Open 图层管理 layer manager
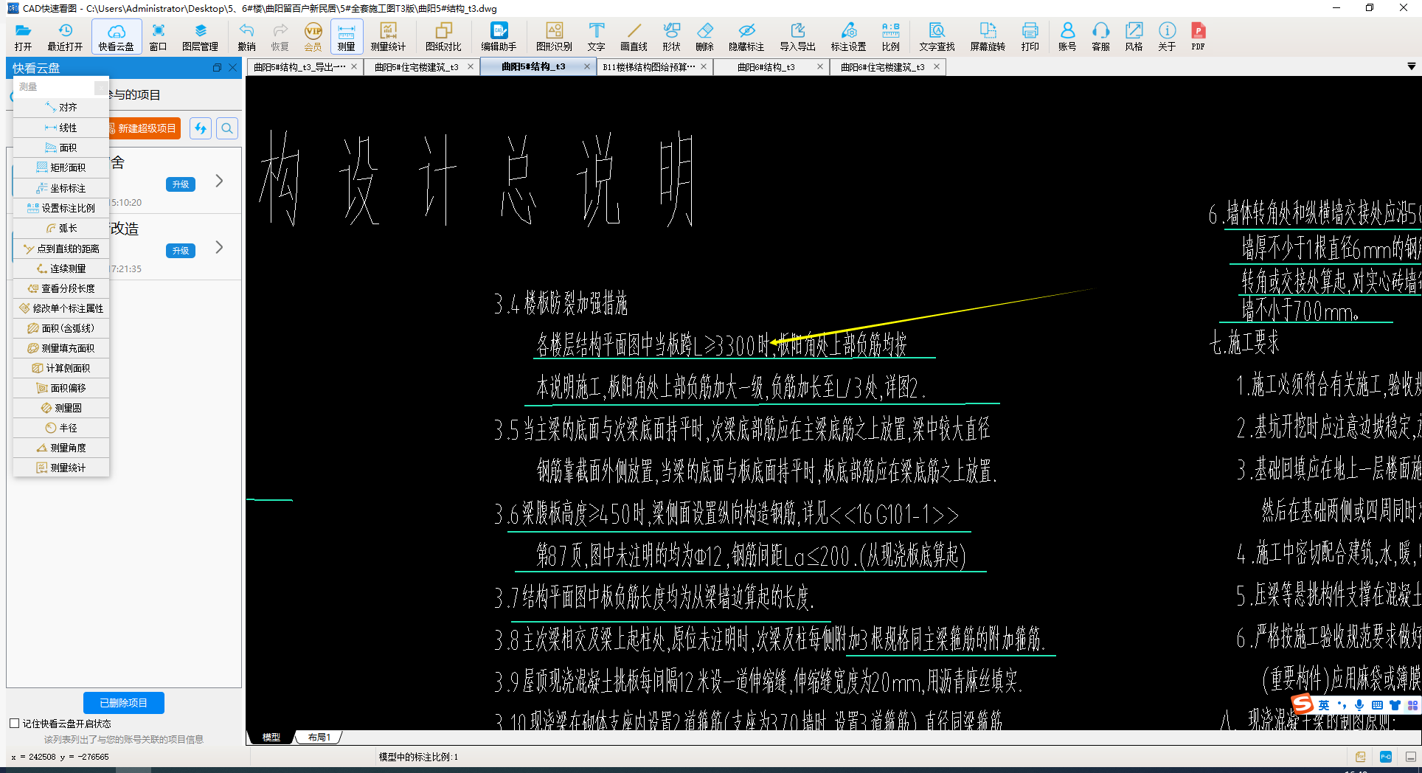The image size is (1422, 773). 200,36
